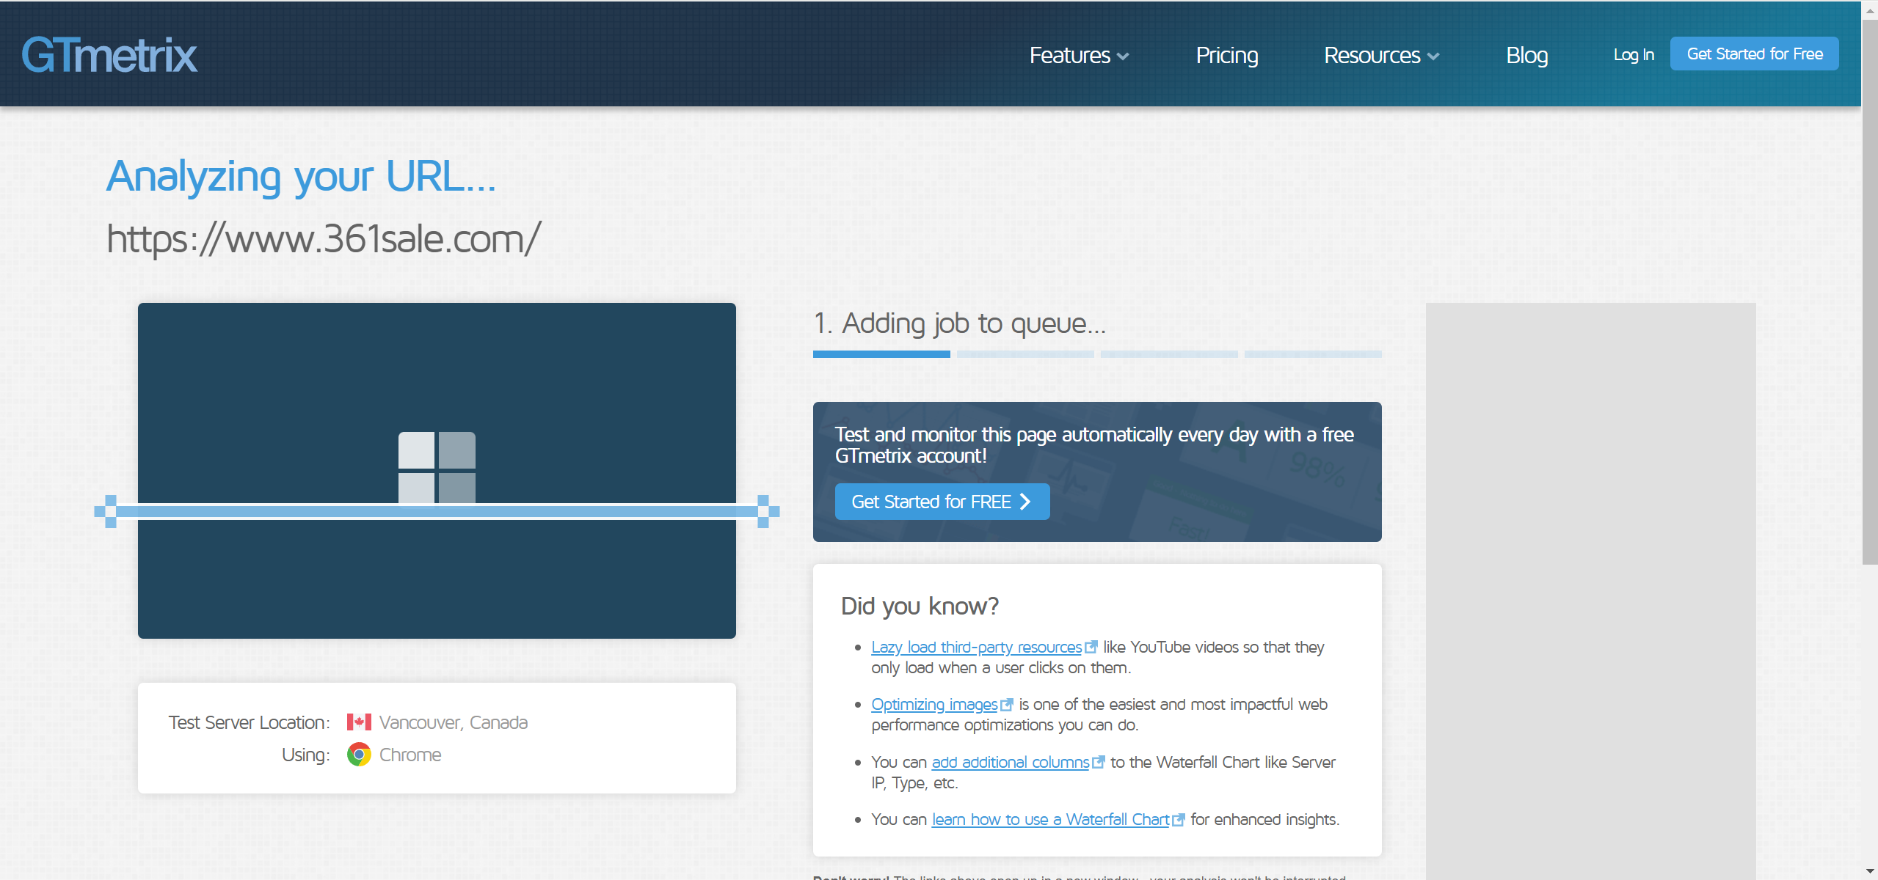Click the Canada flag icon
The height and width of the screenshot is (880, 1878).
click(359, 722)
